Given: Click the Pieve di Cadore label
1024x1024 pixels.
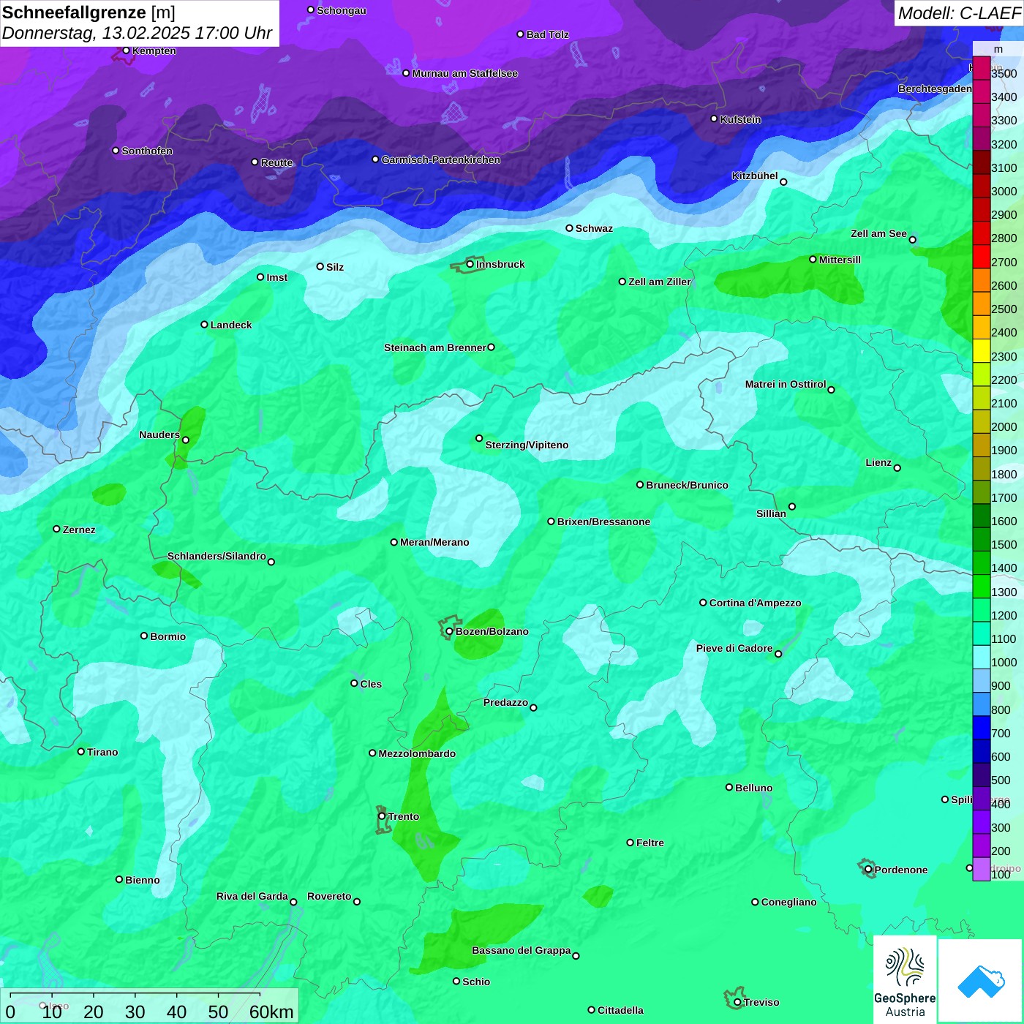Looking at the screenshot, I should pos(734,648).
